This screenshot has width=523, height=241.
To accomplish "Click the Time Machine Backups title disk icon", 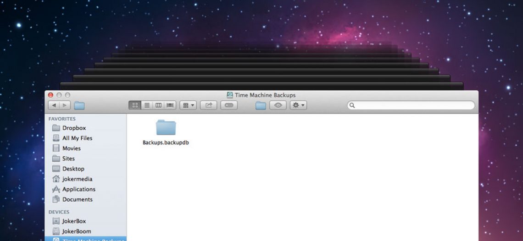I will pyautogui.click(x=229, y=95).
